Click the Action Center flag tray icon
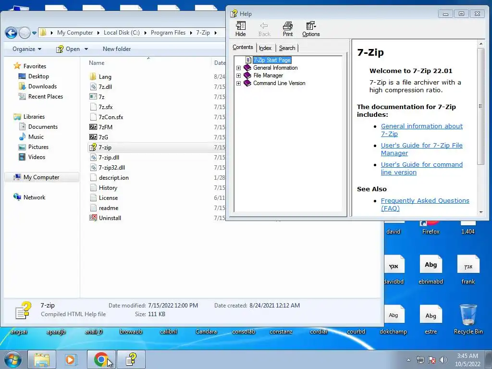This screenshot has height=369, width=492. pyautogui.click(x=432, y=360)
